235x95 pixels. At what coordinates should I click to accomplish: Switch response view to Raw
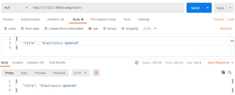[24, 73]
